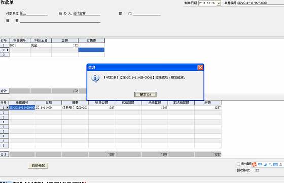Click the 确定 button in the dialog
284x183 pixels.
pos(145,94)
